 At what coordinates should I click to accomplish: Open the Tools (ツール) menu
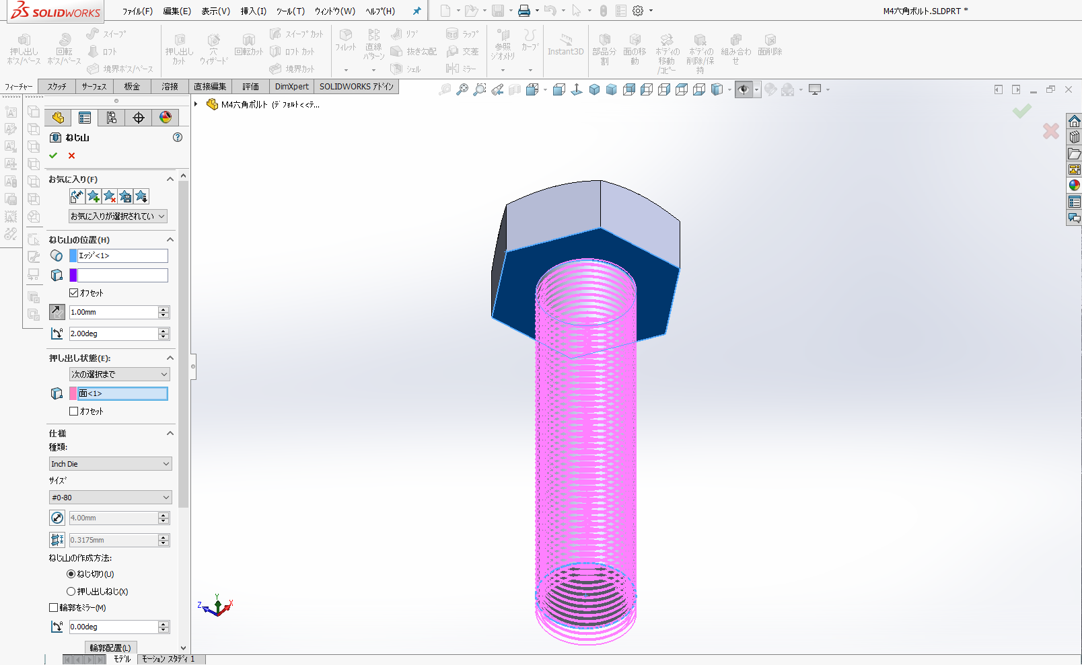[x=290, y=11]
